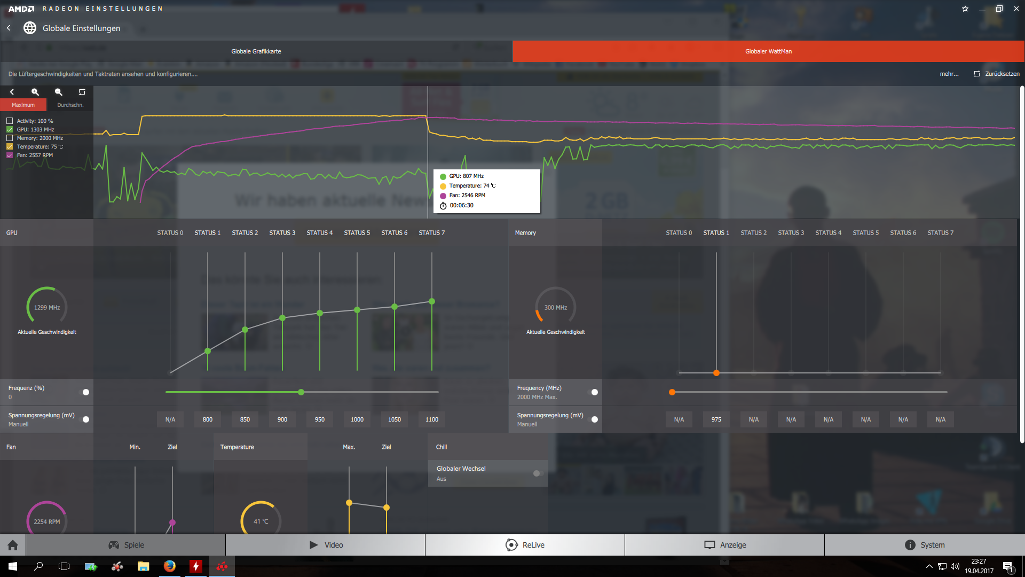Open File Explorer from the taskbar
This screenshot has height=577, width=1025.
(x=143, y=566)
